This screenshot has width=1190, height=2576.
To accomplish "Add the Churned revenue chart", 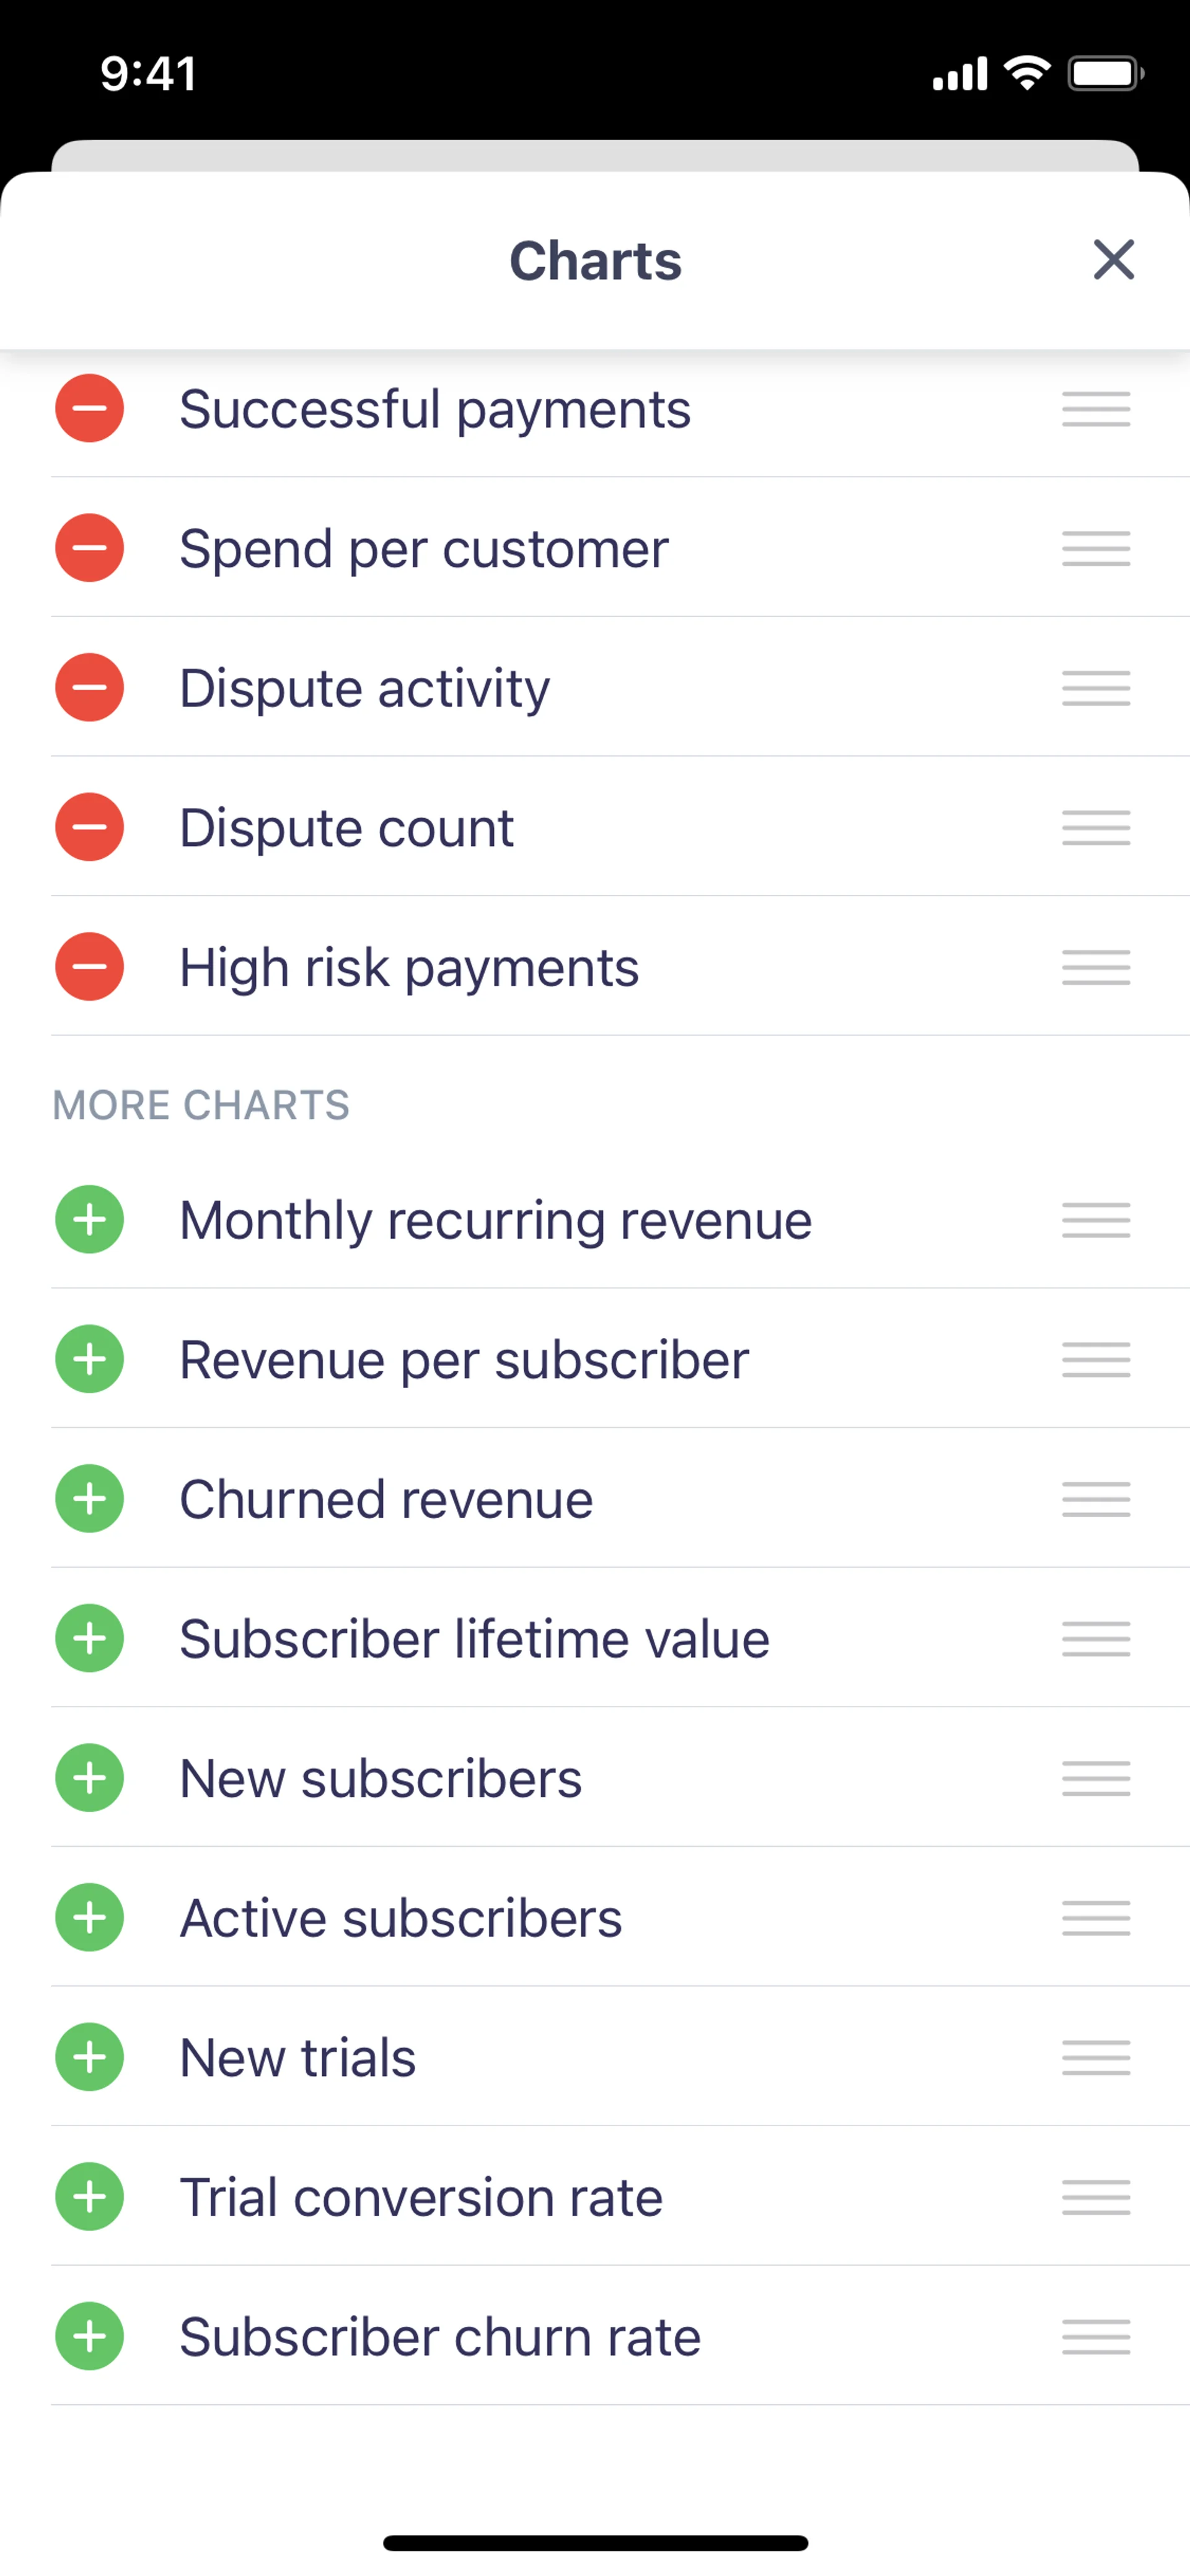I will [x=89, y=1499].
